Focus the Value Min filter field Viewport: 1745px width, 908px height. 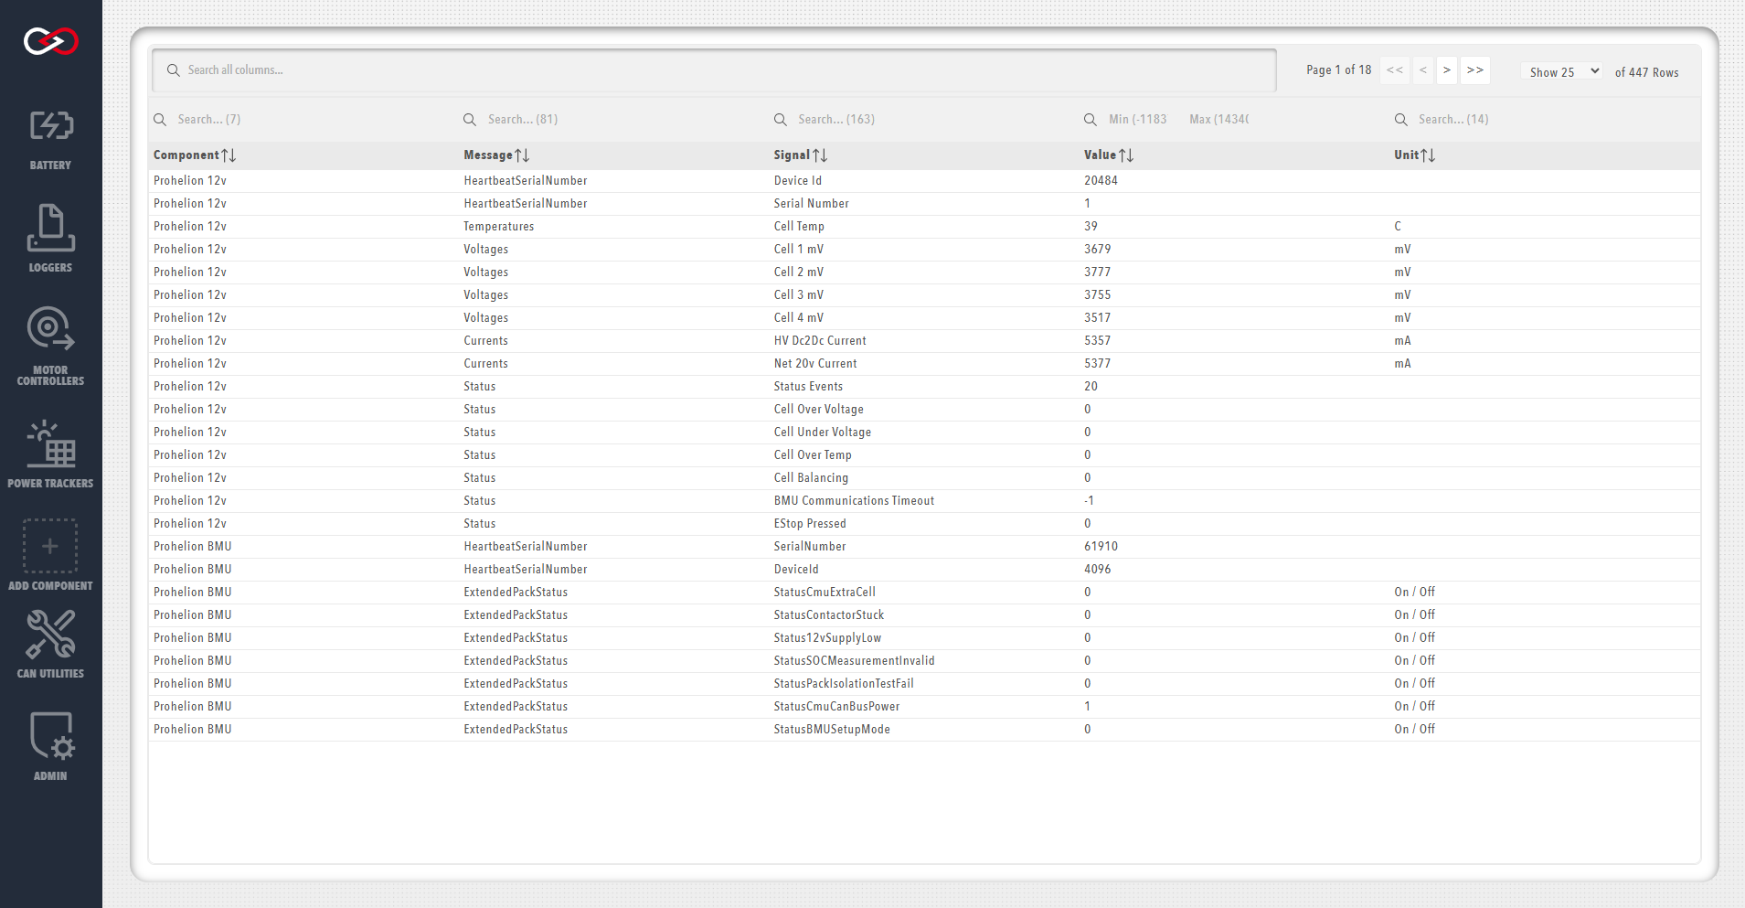click(1138, 120)
